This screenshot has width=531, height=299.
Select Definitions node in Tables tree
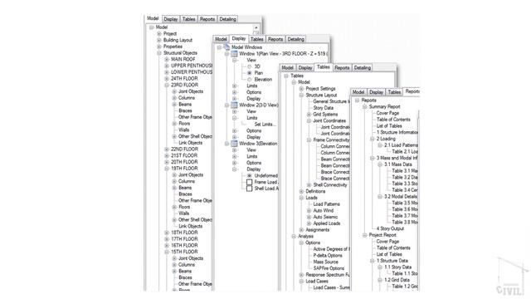pos(315,191)
